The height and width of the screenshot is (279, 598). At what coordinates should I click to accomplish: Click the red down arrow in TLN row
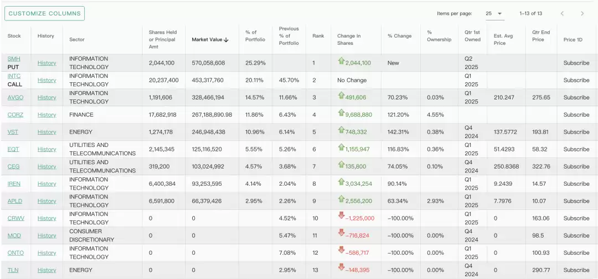[341, 269]
